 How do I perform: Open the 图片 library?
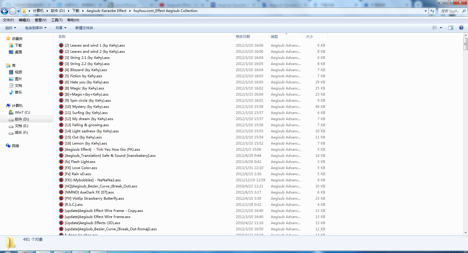click(18, 79)
